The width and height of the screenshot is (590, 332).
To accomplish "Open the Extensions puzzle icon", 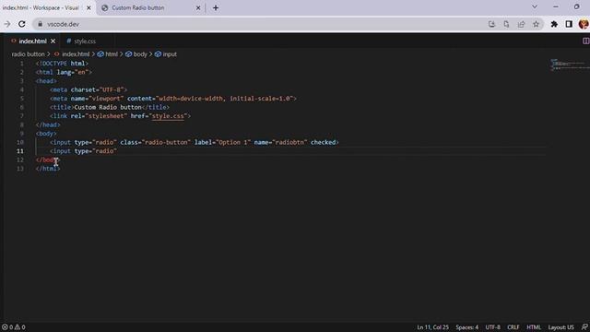I will pyautogui.click(x=554, y=24).
